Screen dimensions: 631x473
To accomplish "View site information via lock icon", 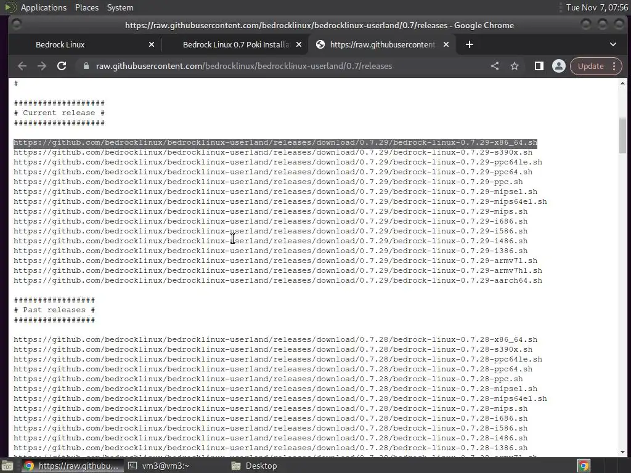I will click(x=86, y=66).
